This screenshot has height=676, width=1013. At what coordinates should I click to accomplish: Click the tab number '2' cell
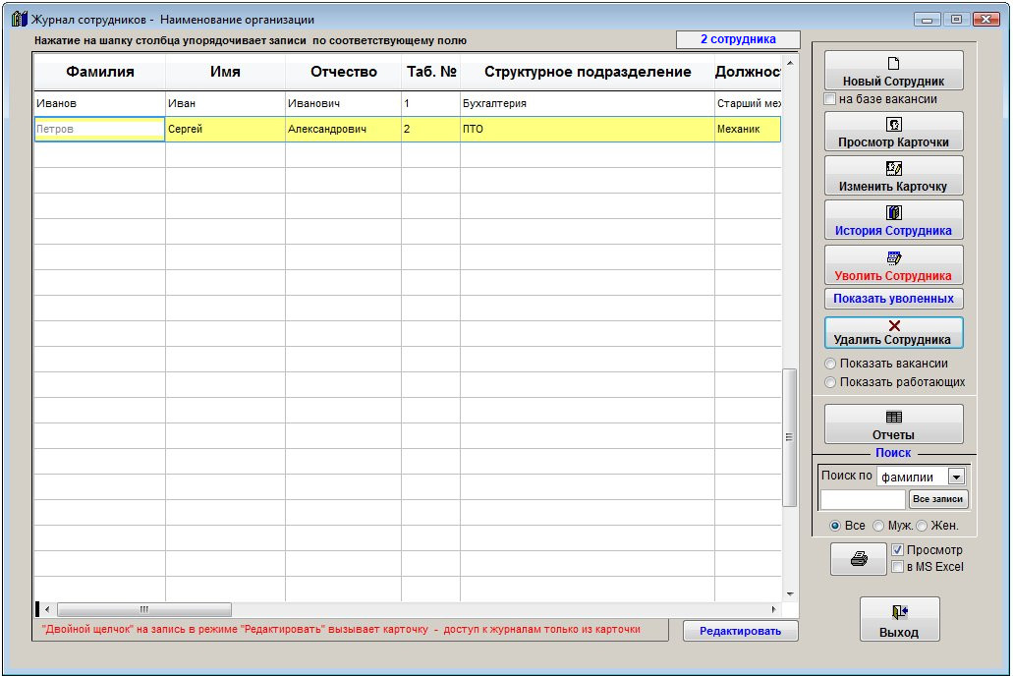[x=431, y=130]
